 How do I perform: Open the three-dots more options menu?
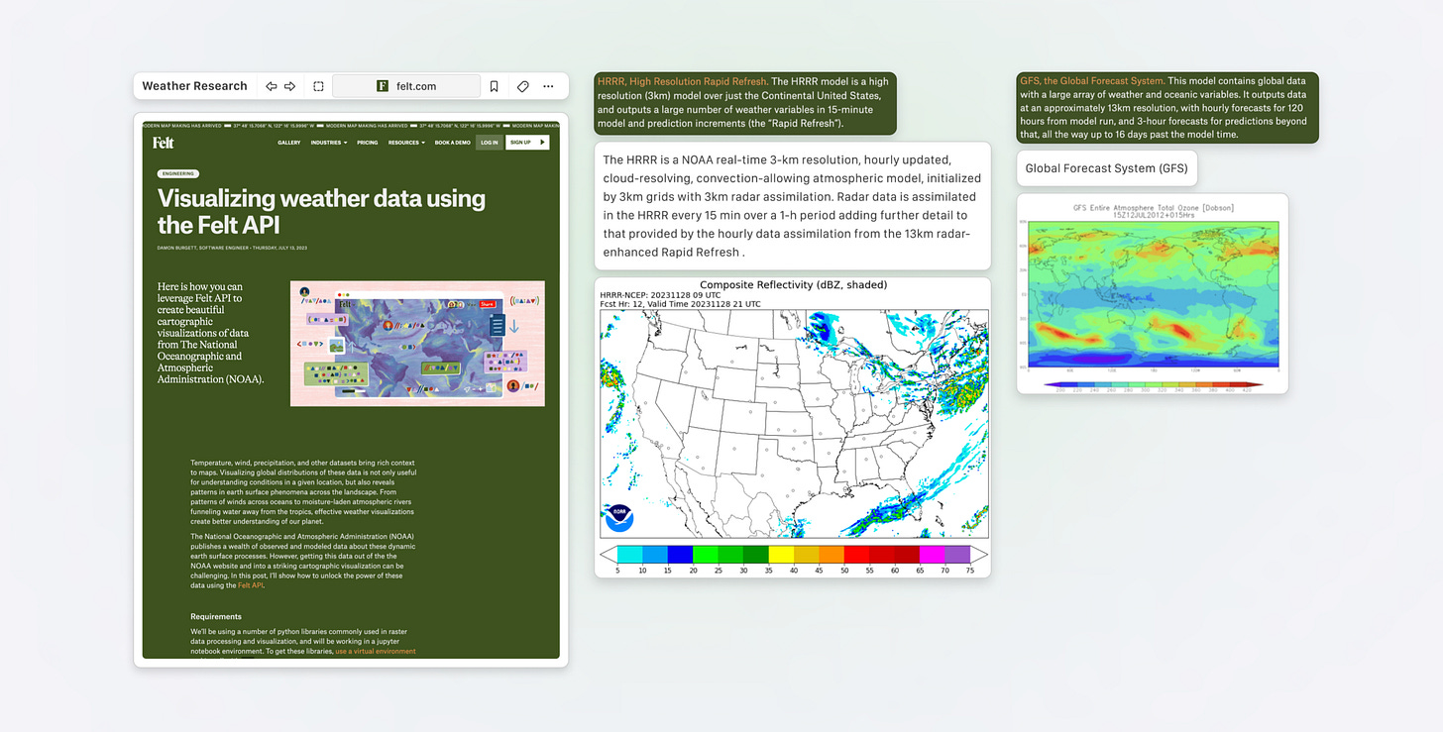point(548,86)
